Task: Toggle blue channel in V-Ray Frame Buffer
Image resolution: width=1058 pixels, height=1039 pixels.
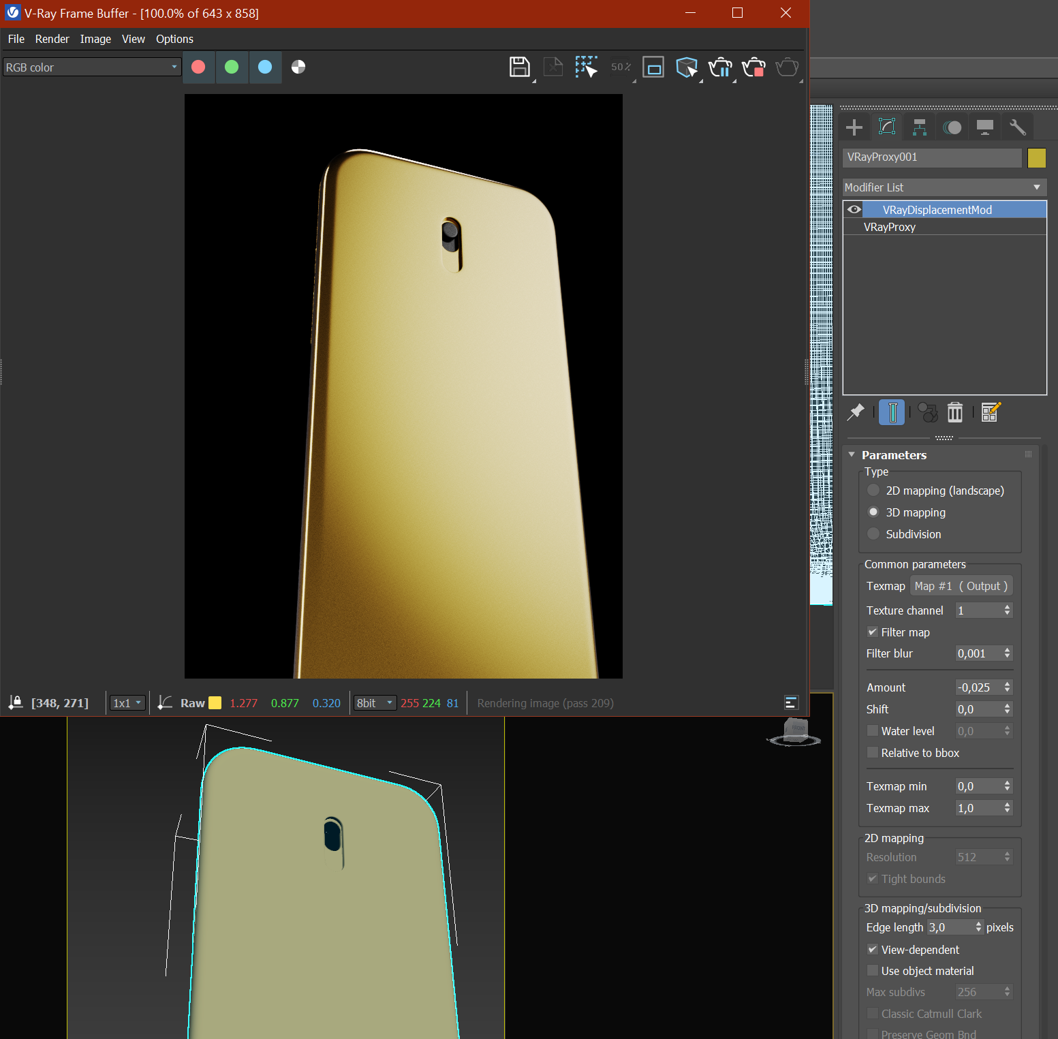Action: click(x=265, y=67)
